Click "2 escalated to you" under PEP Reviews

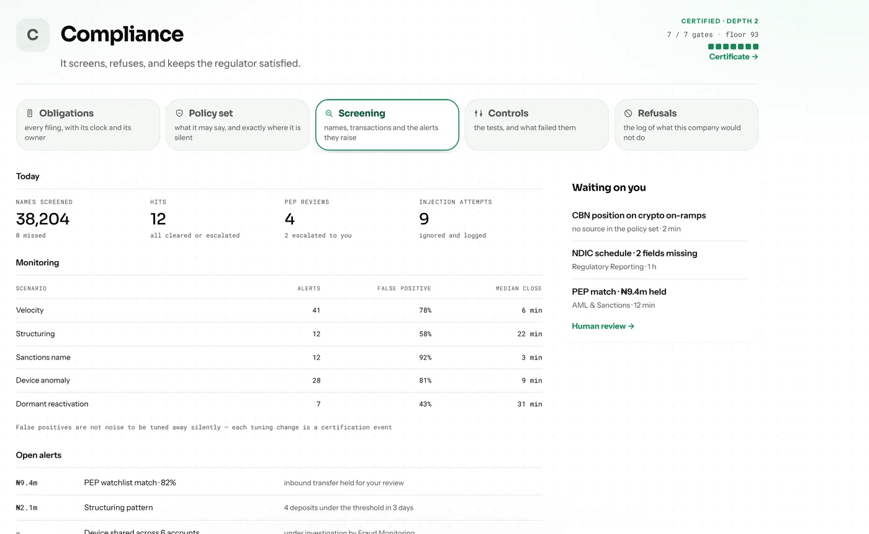click(x=318, y=235)
